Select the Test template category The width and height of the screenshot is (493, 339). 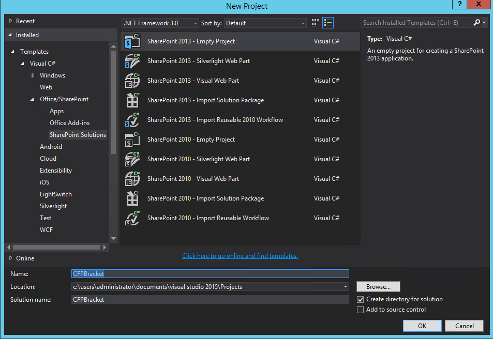point(46,218)
